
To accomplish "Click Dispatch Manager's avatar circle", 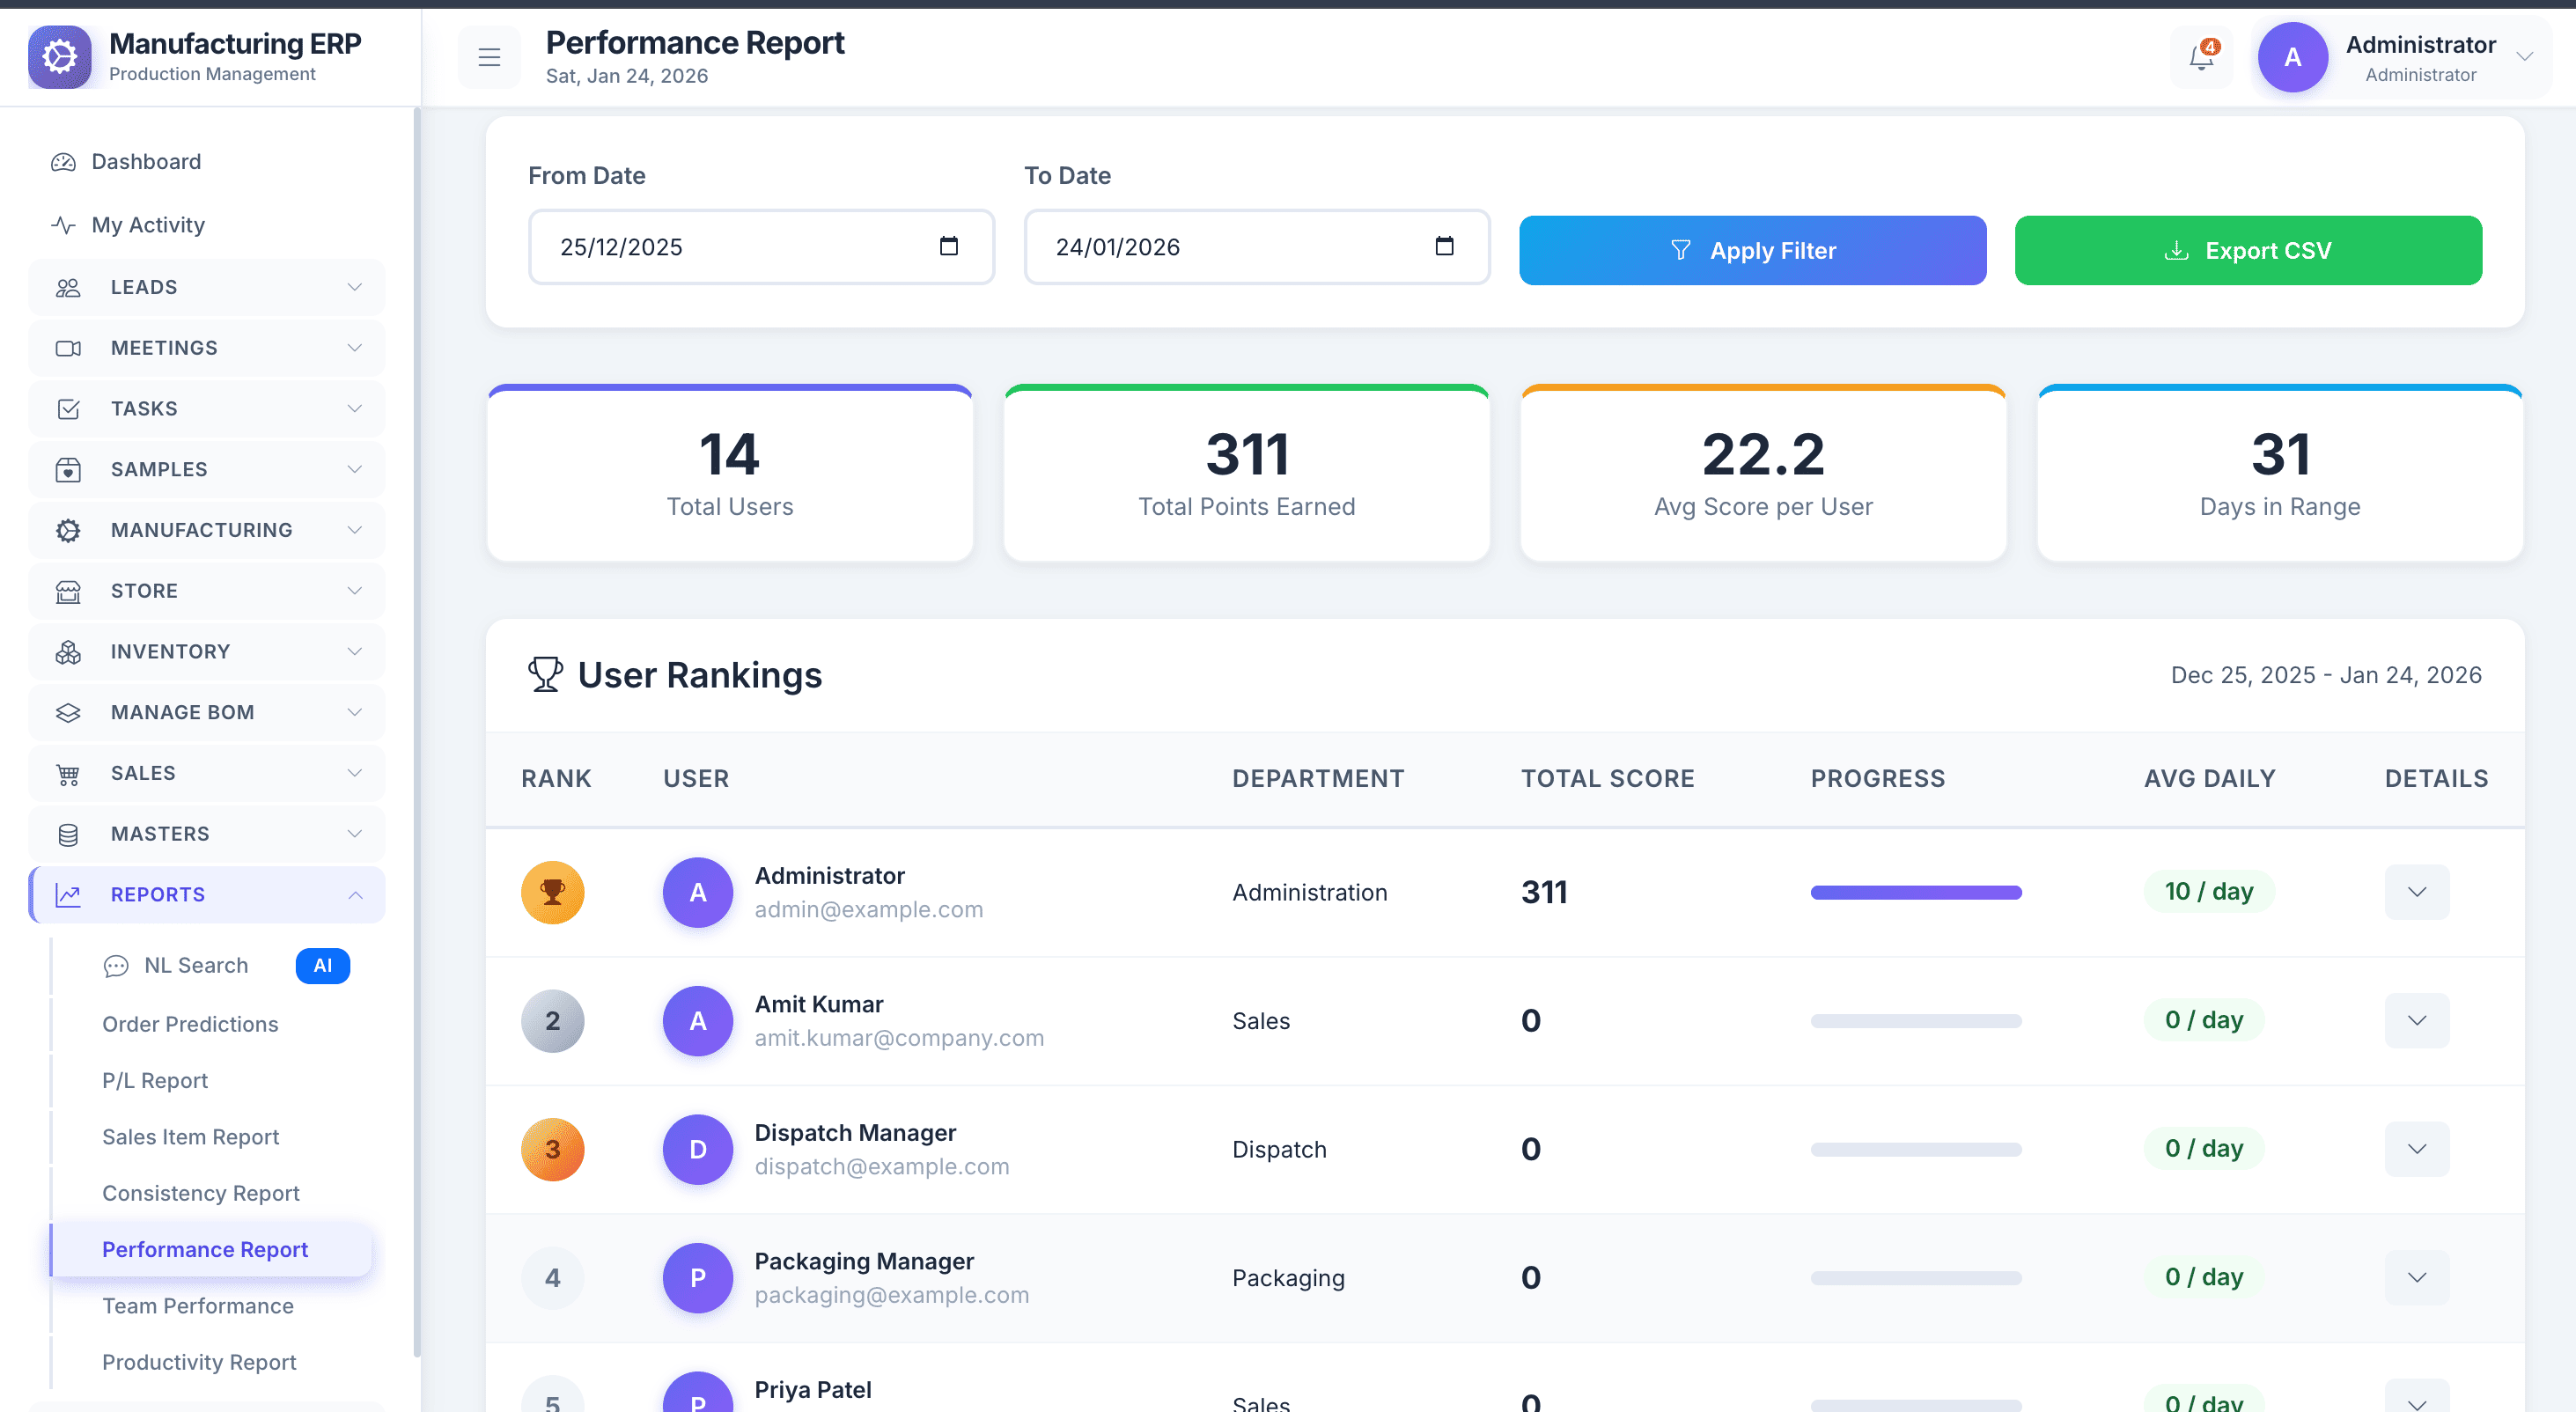I will [x=698, y=1149].
